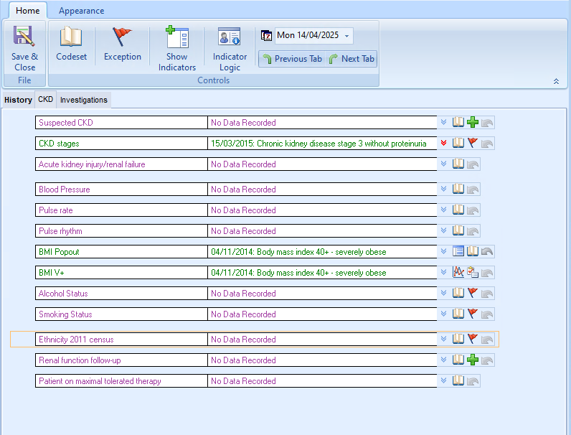
Task: Expand the Smoking Status history chevron
Action: pos(443,314)
